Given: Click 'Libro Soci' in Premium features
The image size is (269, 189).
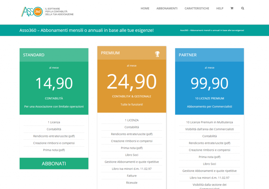Looking at the screenshot, I should click(132, 155).
